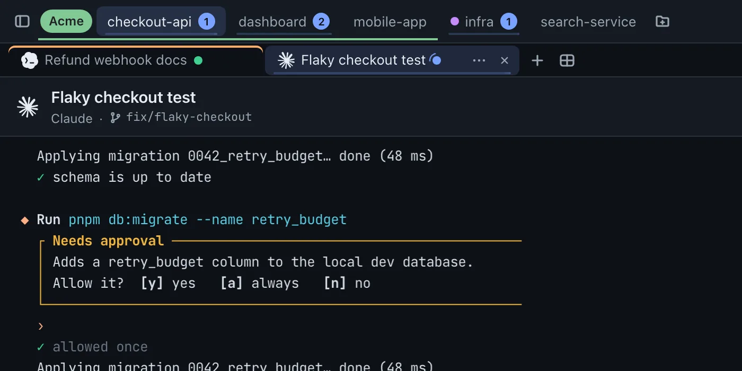Add a new session with plus icon

click(x=537, y=60)
